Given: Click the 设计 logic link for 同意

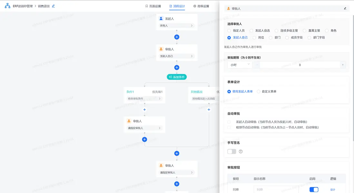Looking at the screenshot, I should click(333, 189).
